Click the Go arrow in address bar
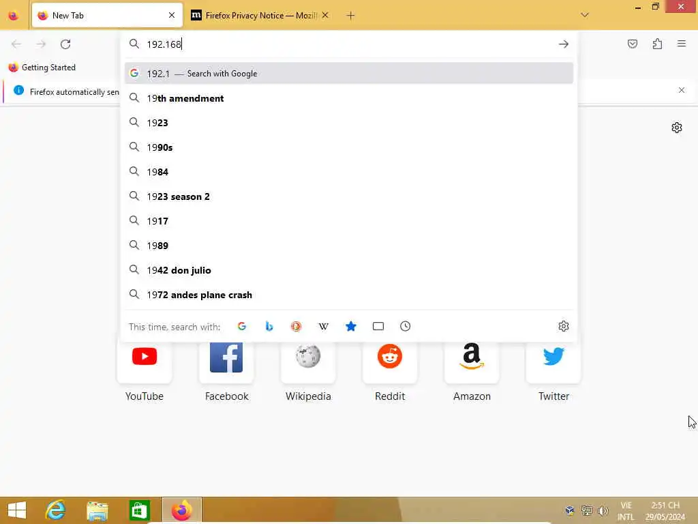Screen dimensions: 698x524 click(564, 44)
